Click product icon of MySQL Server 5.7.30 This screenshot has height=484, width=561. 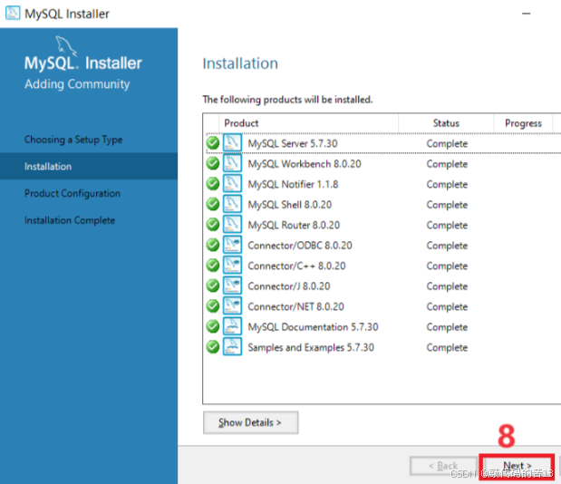point(232,142)
